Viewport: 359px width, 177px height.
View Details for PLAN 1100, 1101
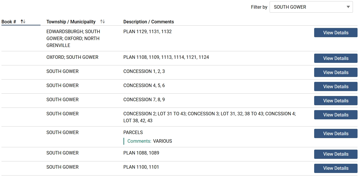336,168
